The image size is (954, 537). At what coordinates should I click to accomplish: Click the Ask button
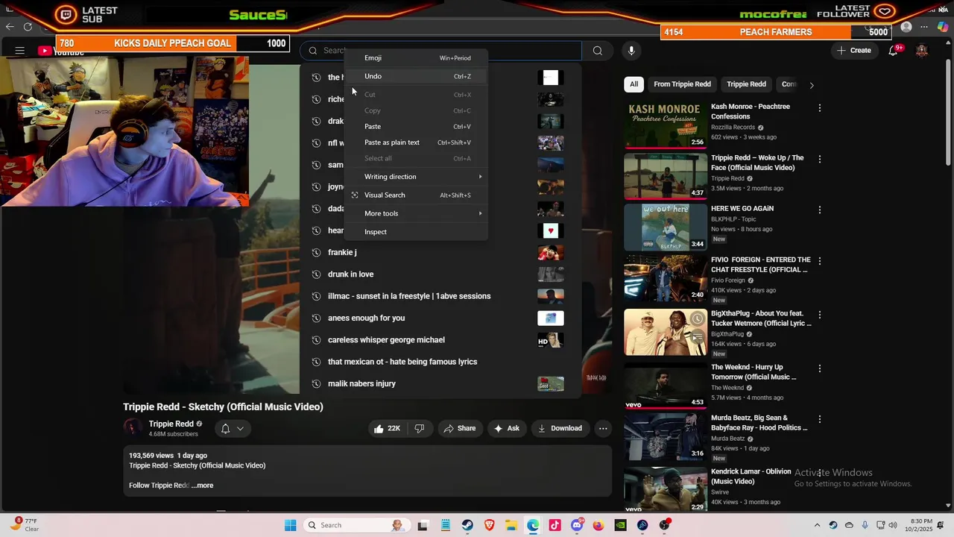[x=507, y=428]
